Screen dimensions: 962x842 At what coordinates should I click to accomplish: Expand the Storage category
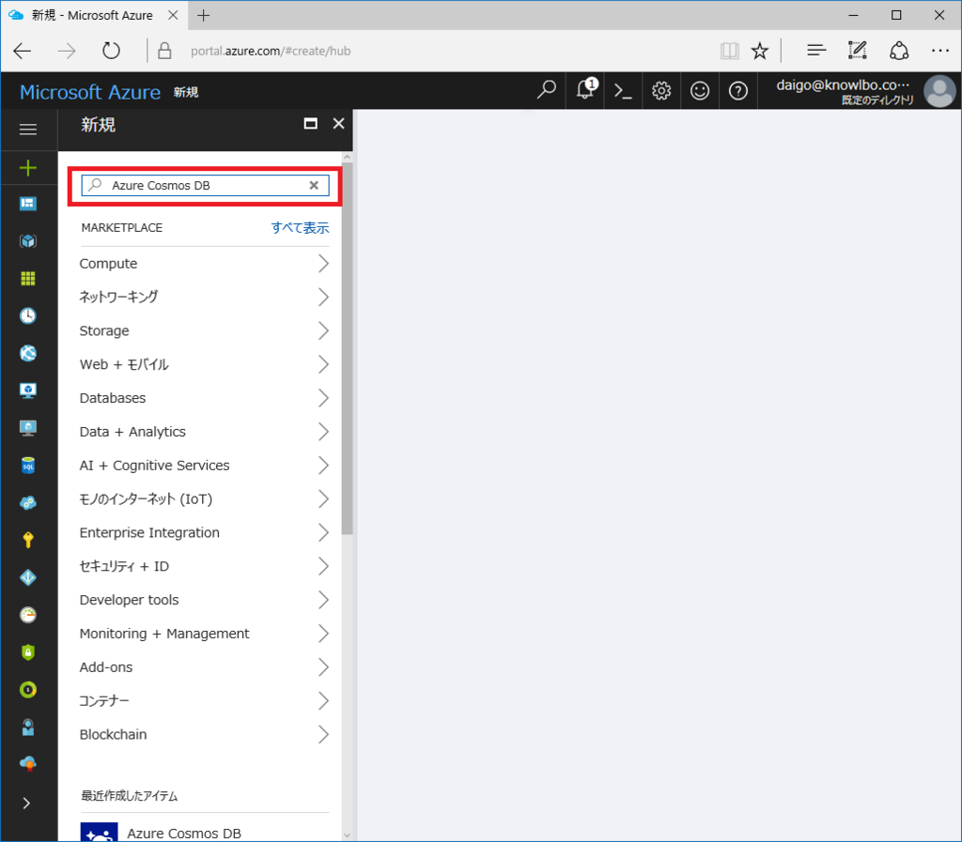(x=204, y=331)
